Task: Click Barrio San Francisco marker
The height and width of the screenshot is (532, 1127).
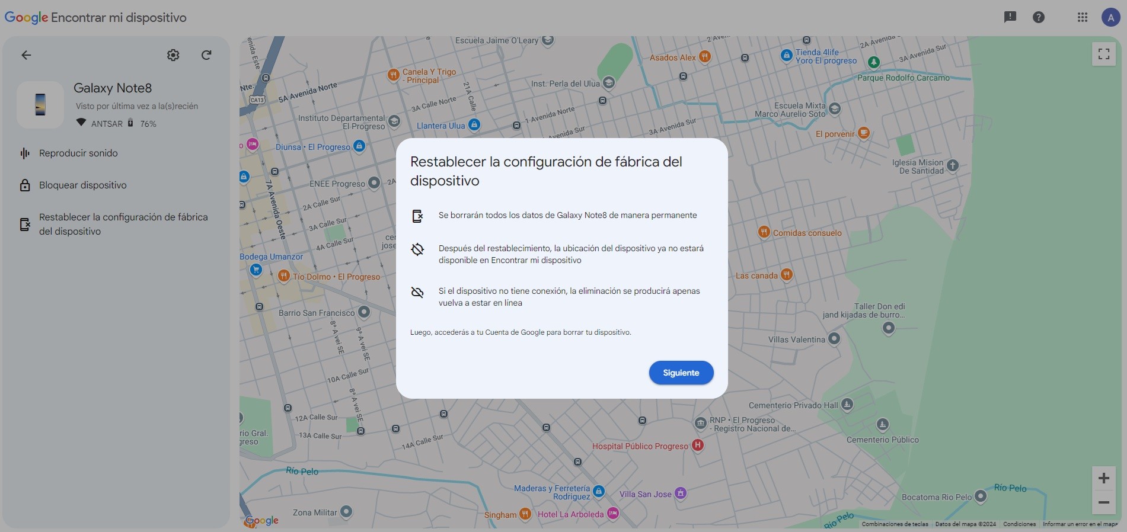Action: pyautogui.click(x=364, y=312)
